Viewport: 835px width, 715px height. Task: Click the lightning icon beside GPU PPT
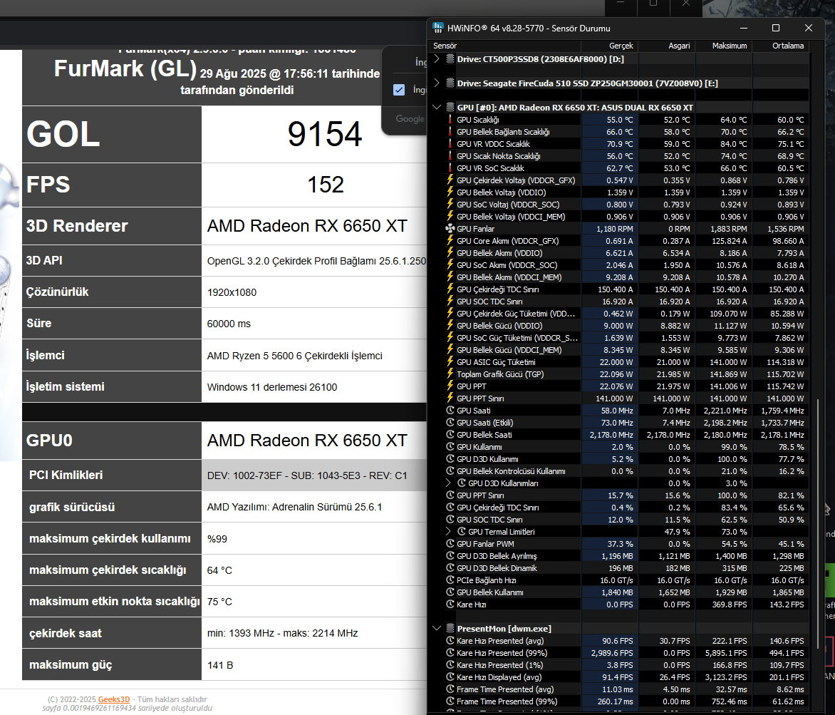pyautogui.click(x=450, y=386)
